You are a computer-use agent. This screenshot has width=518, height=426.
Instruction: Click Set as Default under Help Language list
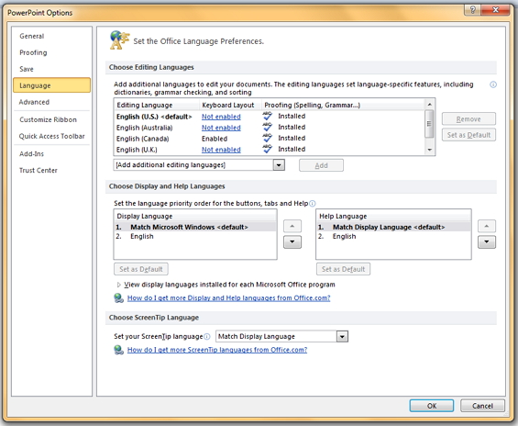[343, 269]
